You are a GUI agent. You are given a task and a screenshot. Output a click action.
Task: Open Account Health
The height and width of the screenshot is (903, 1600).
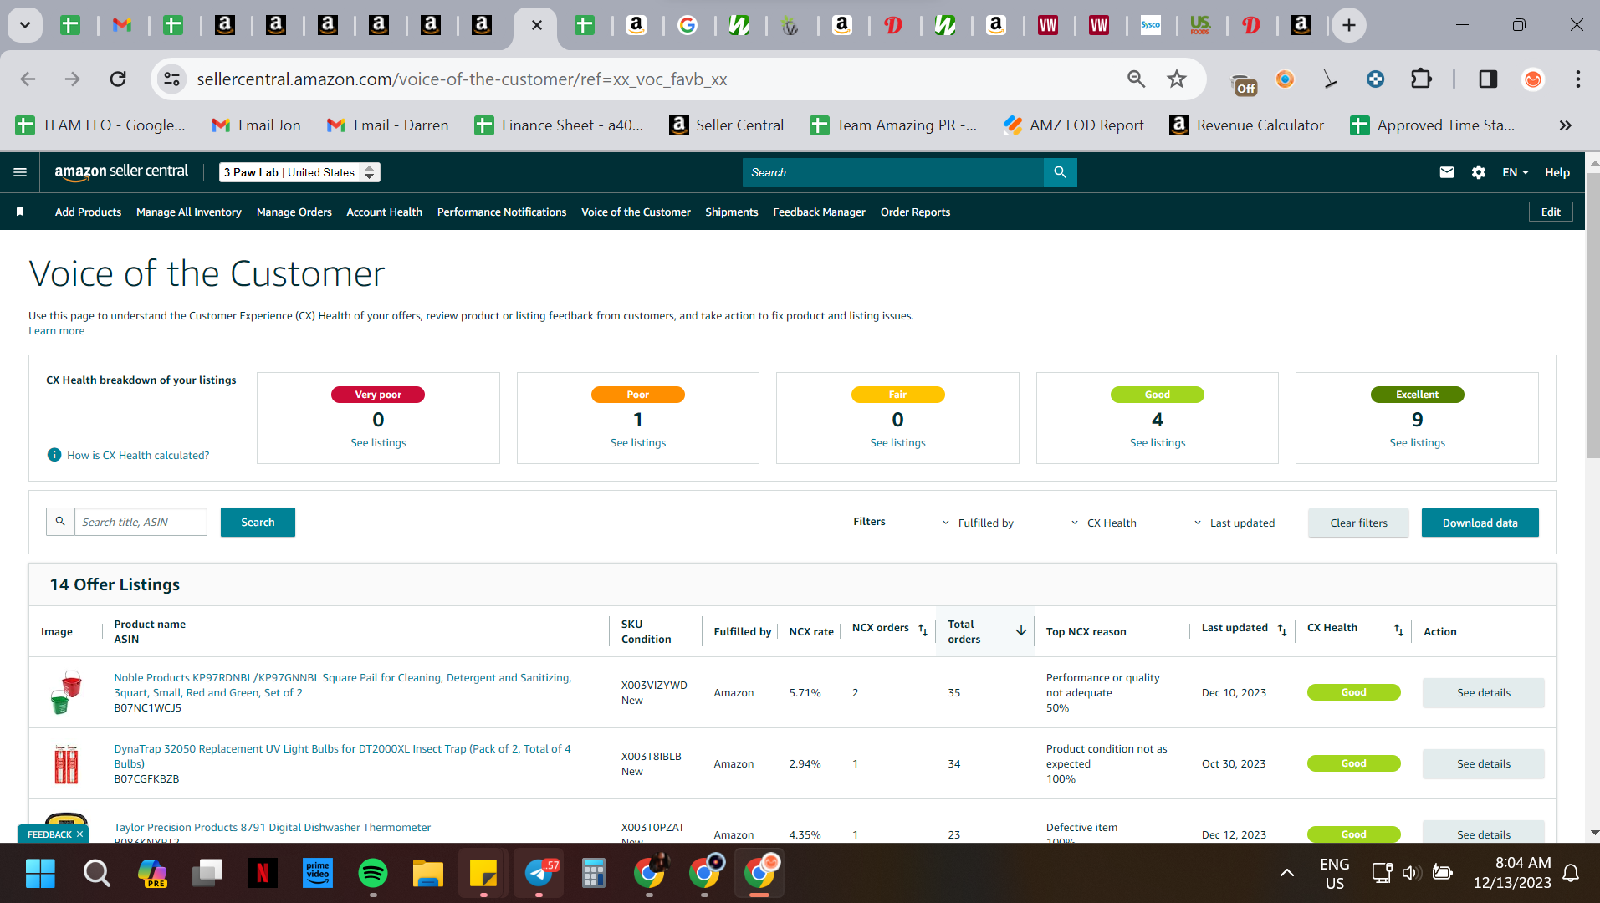384,212
